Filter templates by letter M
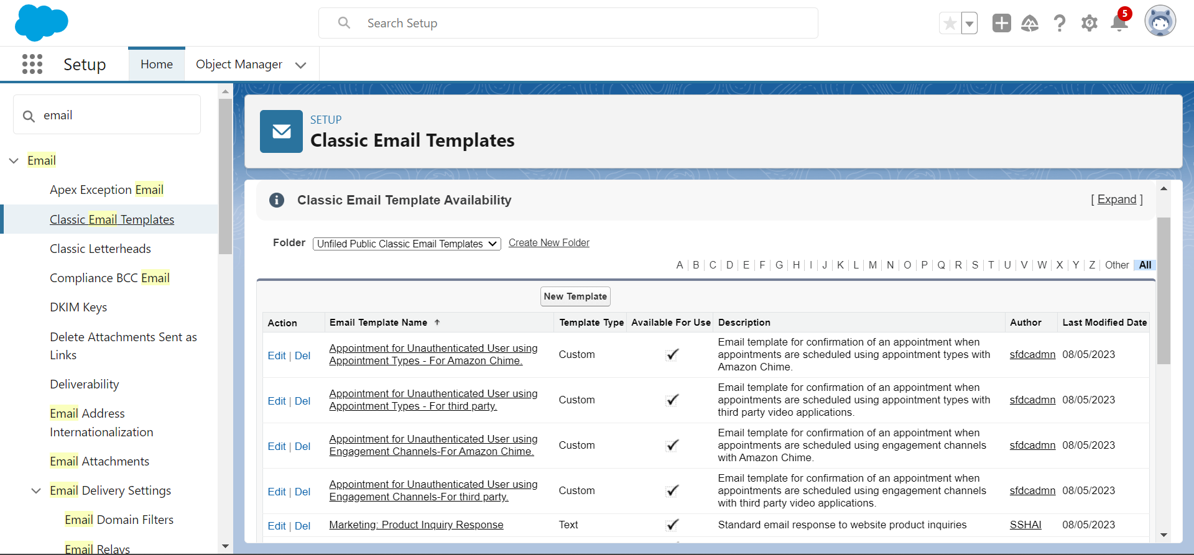 click(873, 265)
